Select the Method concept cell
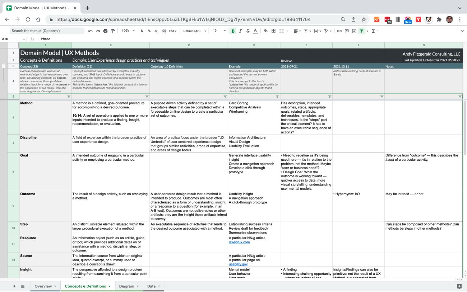The width and height of the screenshot is (467, 292). pos(45,117)
